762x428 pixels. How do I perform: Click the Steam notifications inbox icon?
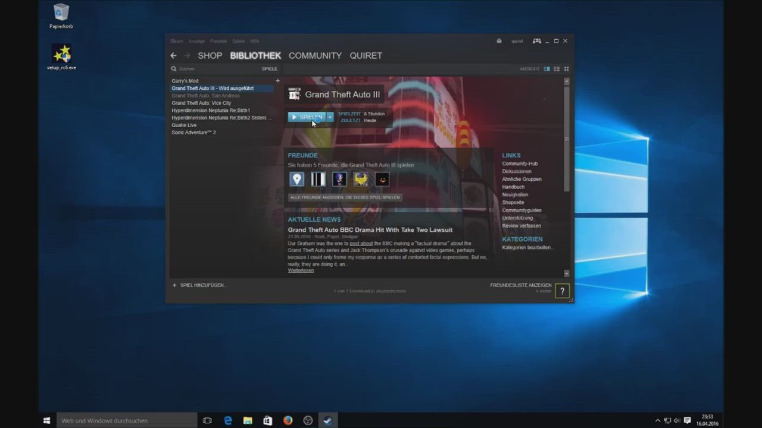(x=499, y=41)
